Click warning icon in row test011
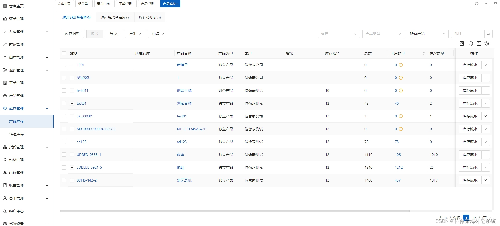 point(401,91)
